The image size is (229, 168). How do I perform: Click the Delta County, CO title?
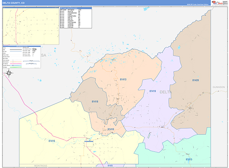coord(14,3)
